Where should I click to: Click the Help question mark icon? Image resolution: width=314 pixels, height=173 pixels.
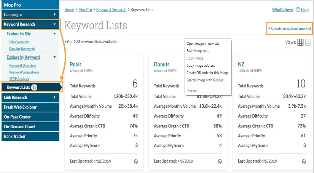pos(298,9)
